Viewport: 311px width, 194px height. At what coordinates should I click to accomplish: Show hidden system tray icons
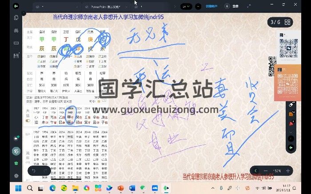coord(213,188)
